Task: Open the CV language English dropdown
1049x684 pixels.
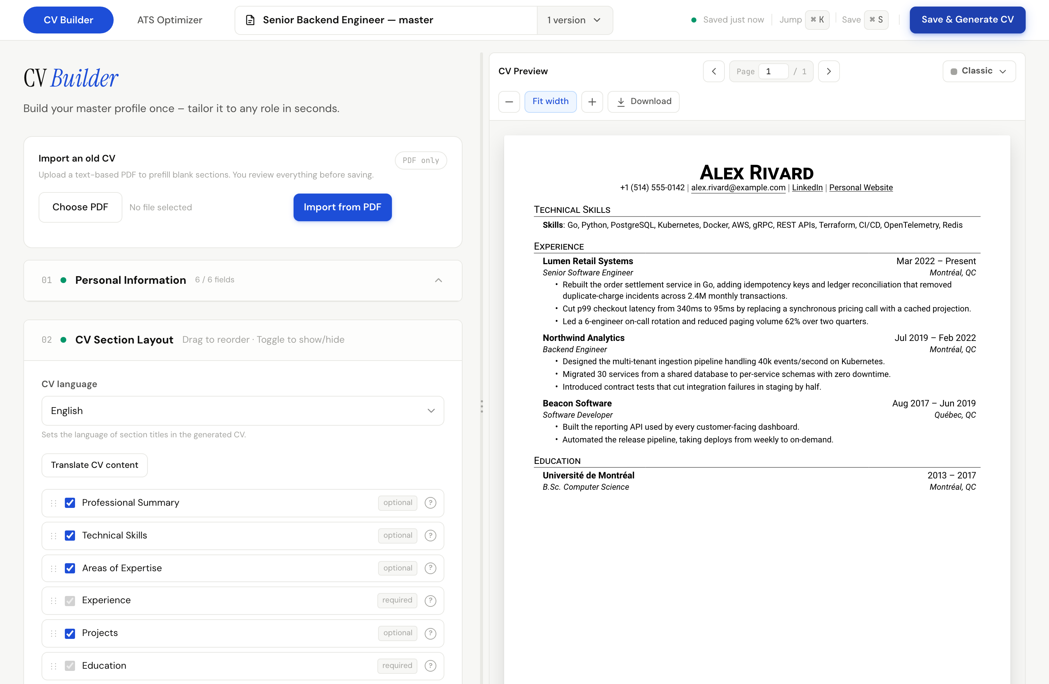Action: 243,411
